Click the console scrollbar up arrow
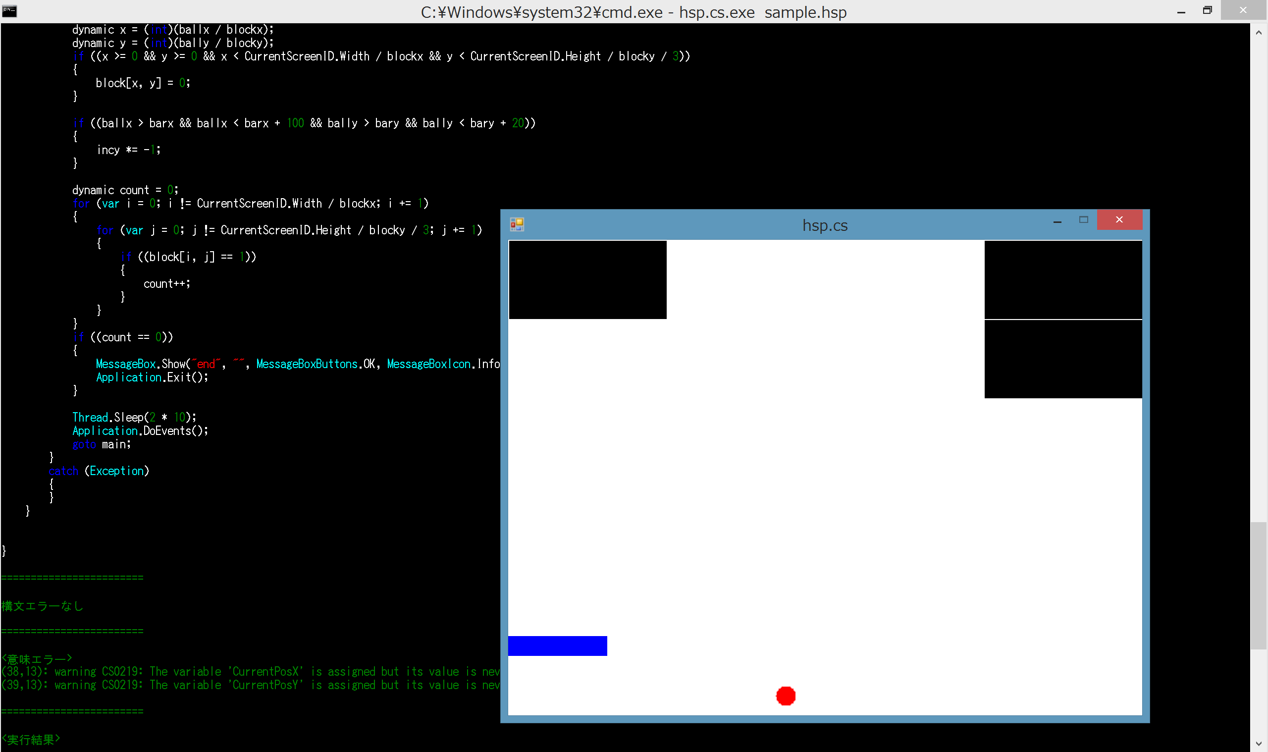Screen dimensions: 1268x752 pyautogui.click(x=1259, y=32)
